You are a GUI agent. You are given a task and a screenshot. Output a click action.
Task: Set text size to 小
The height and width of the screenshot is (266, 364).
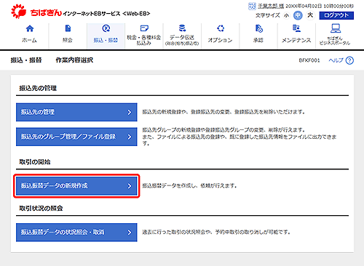[287, 15]
